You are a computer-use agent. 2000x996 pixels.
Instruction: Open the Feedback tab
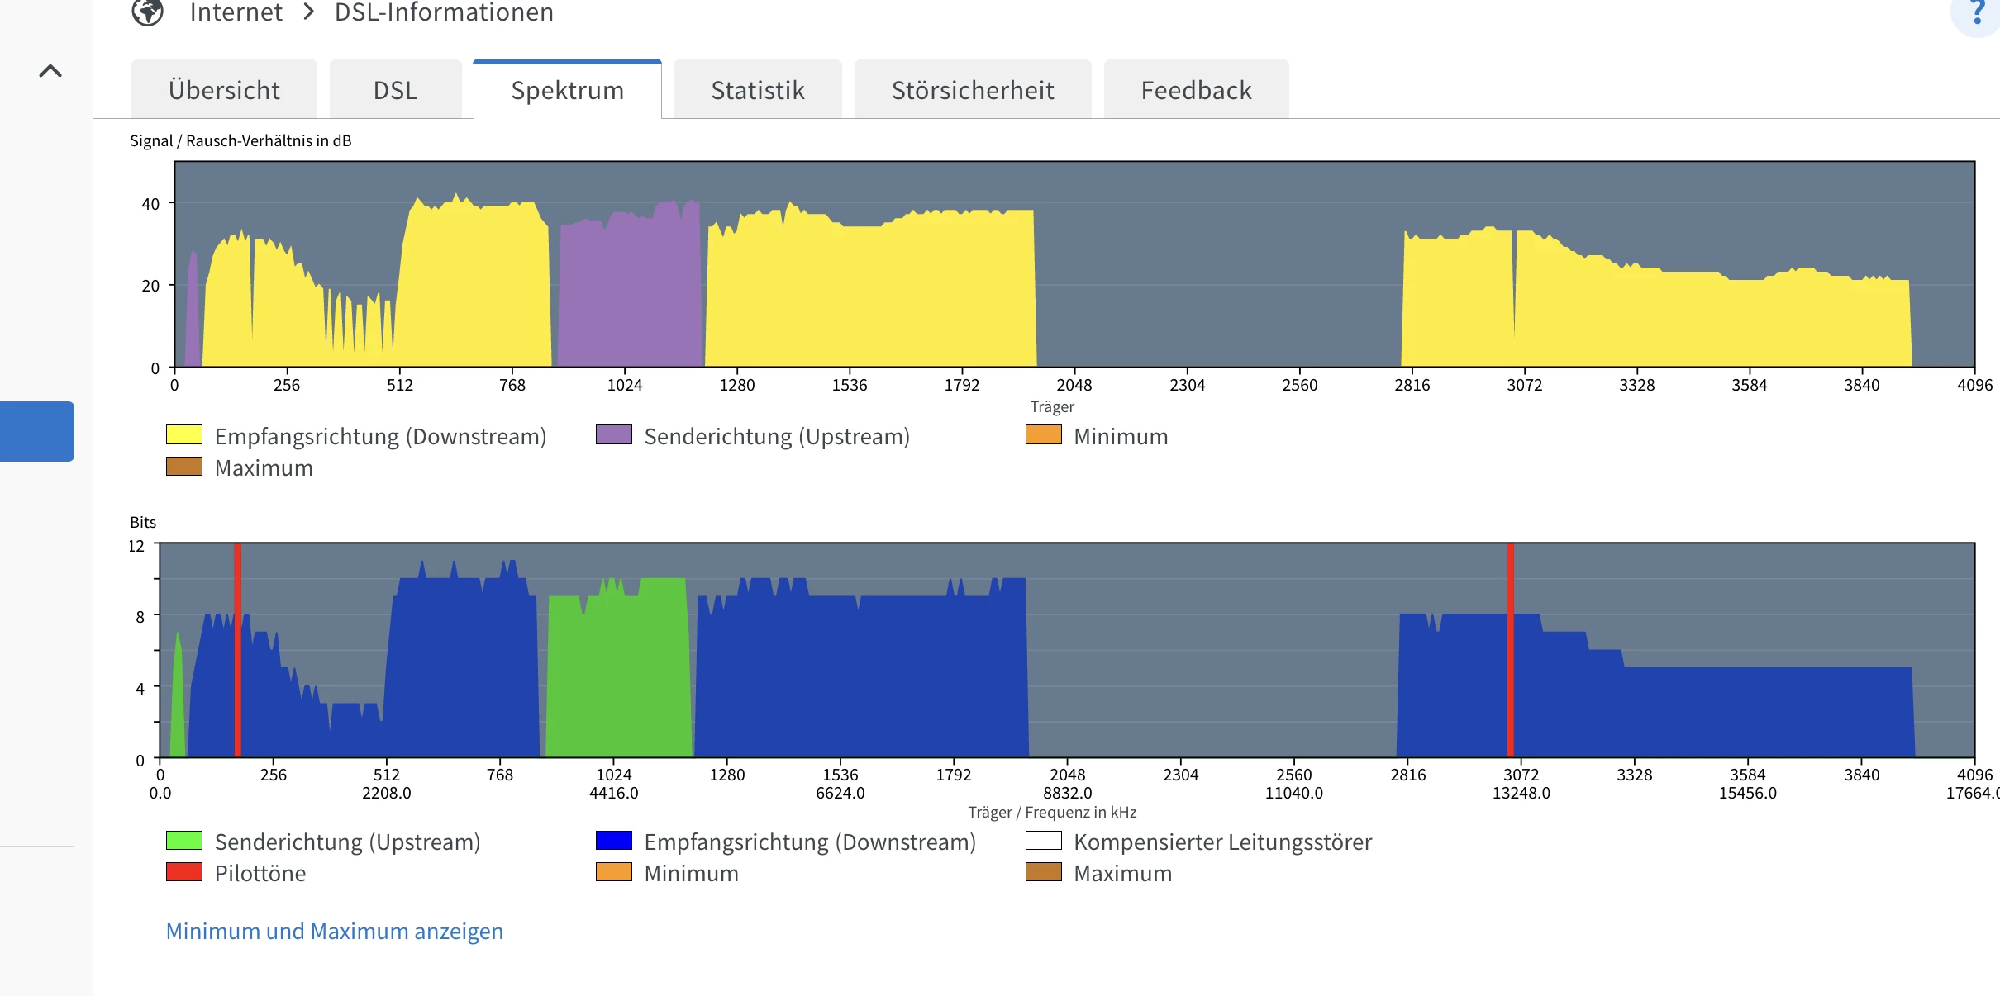tap(1196, 90)
